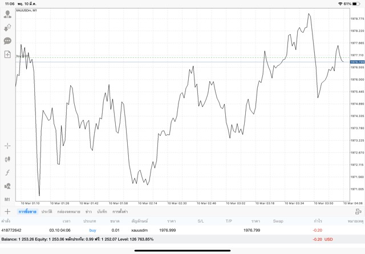Open the กล่องจดหมาย tab
This screenshot has width=365, height=254.
pos(68,211)
